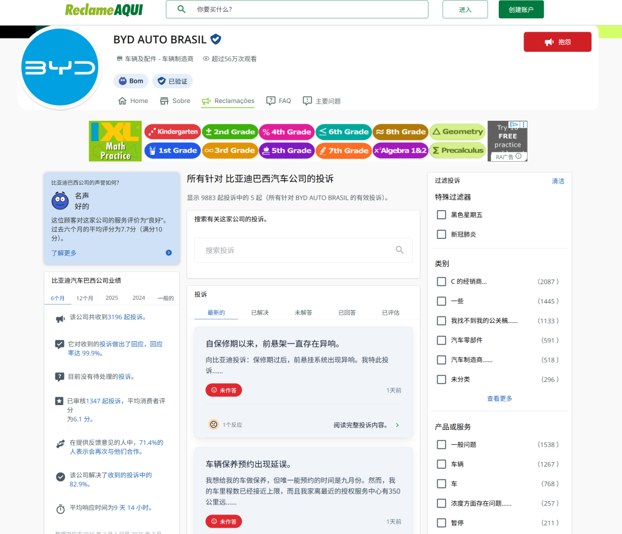Click the blue verified badge beside BYD AUTO BRASIL
The image size is (622, 534).
tap(216, 39)
